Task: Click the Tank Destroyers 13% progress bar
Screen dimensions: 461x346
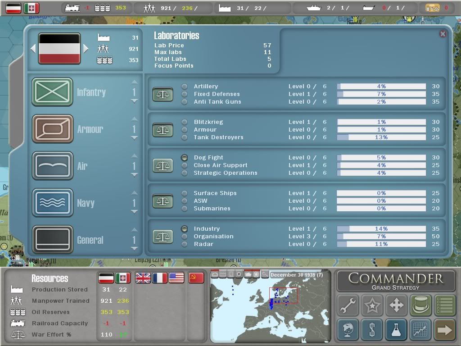Action: (x=381, y=137)
